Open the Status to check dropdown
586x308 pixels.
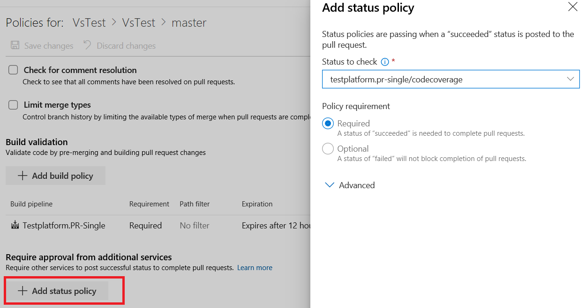pos(450,79)
